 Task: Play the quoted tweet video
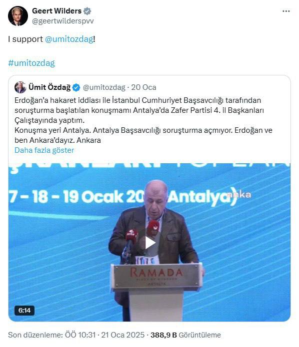click(x=149, y=243)
